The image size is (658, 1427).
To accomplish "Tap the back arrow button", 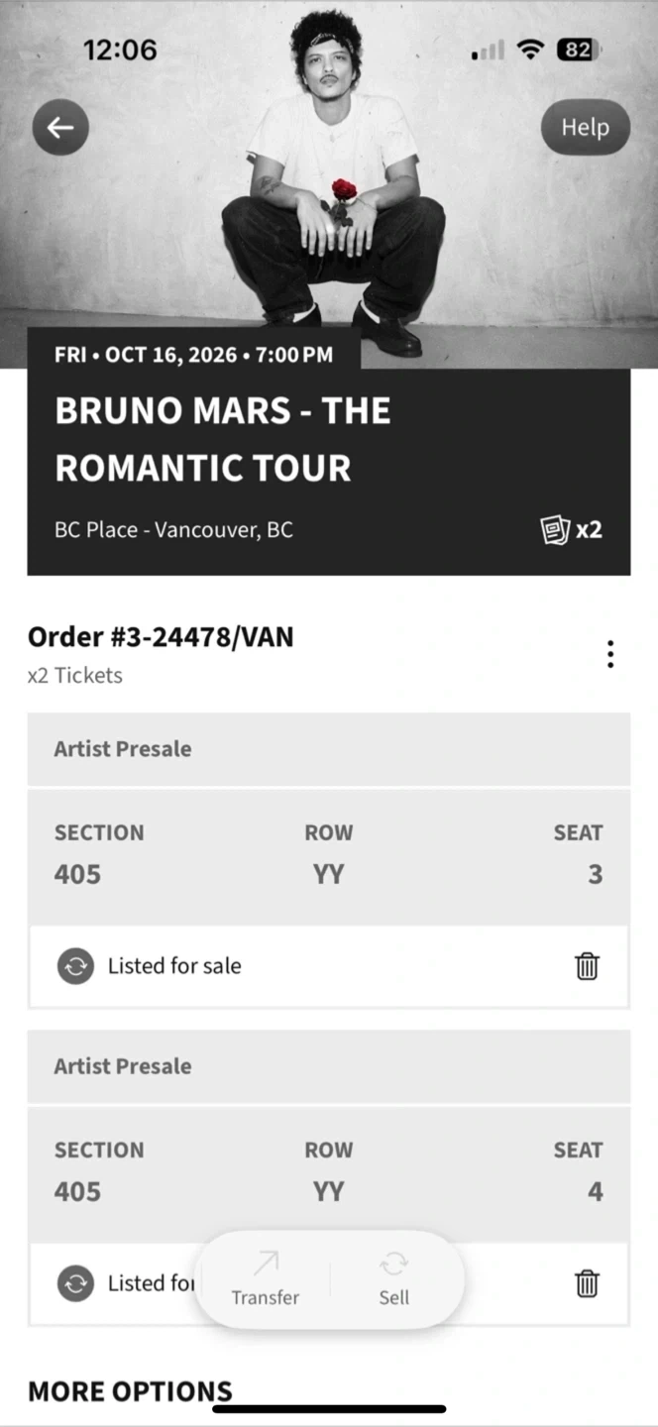I will 60,128.
